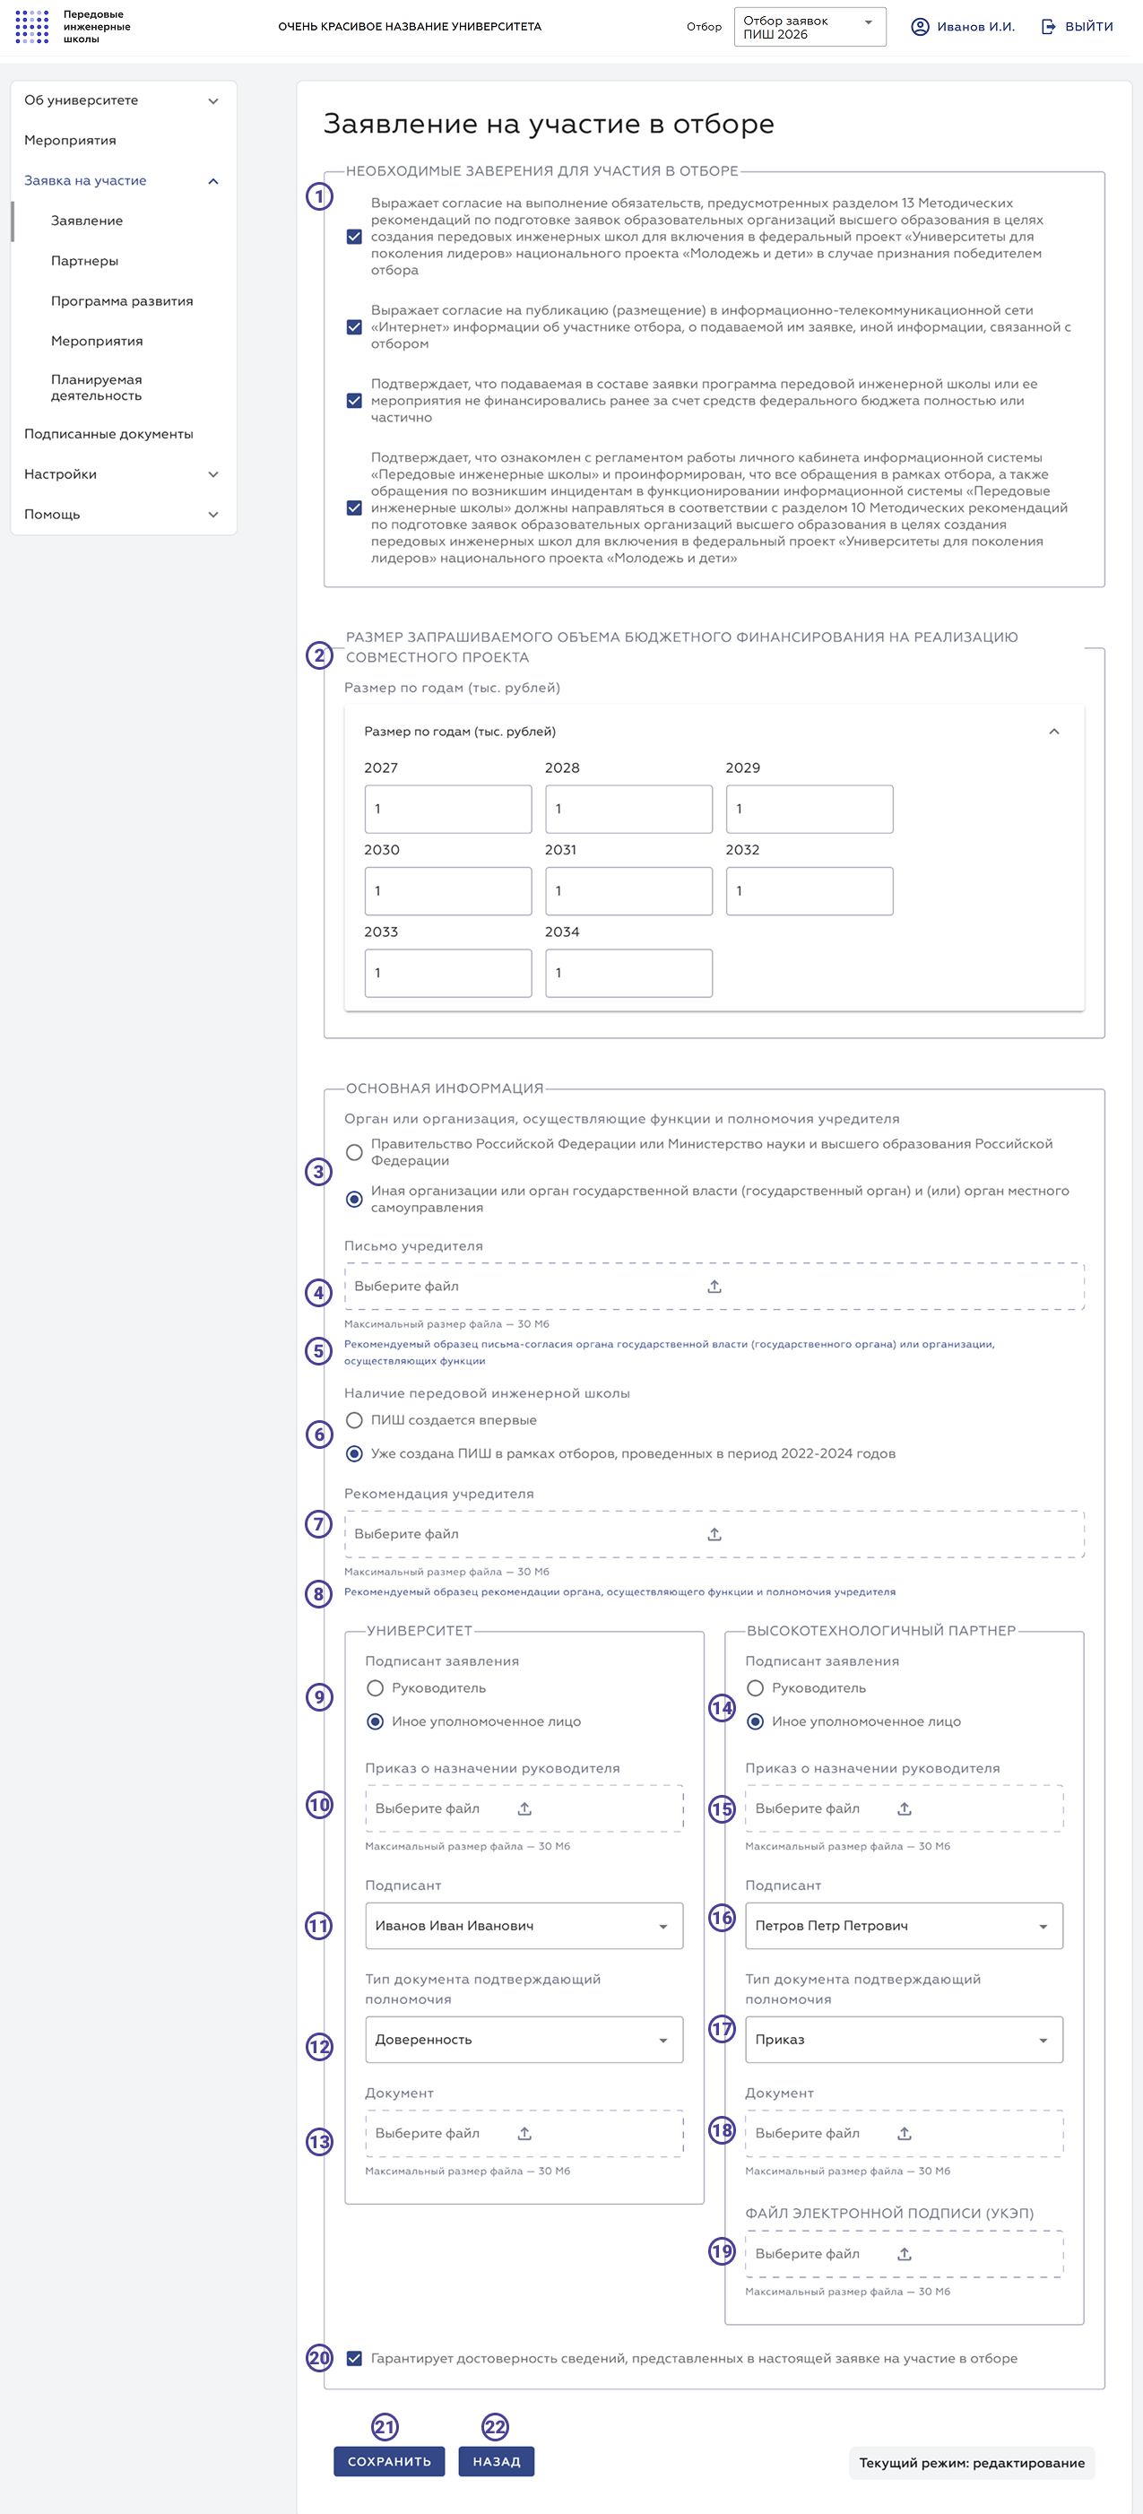Click the 2027 amount input field
This screenshot has width=1143, height=2514.
tap(448, 809)
